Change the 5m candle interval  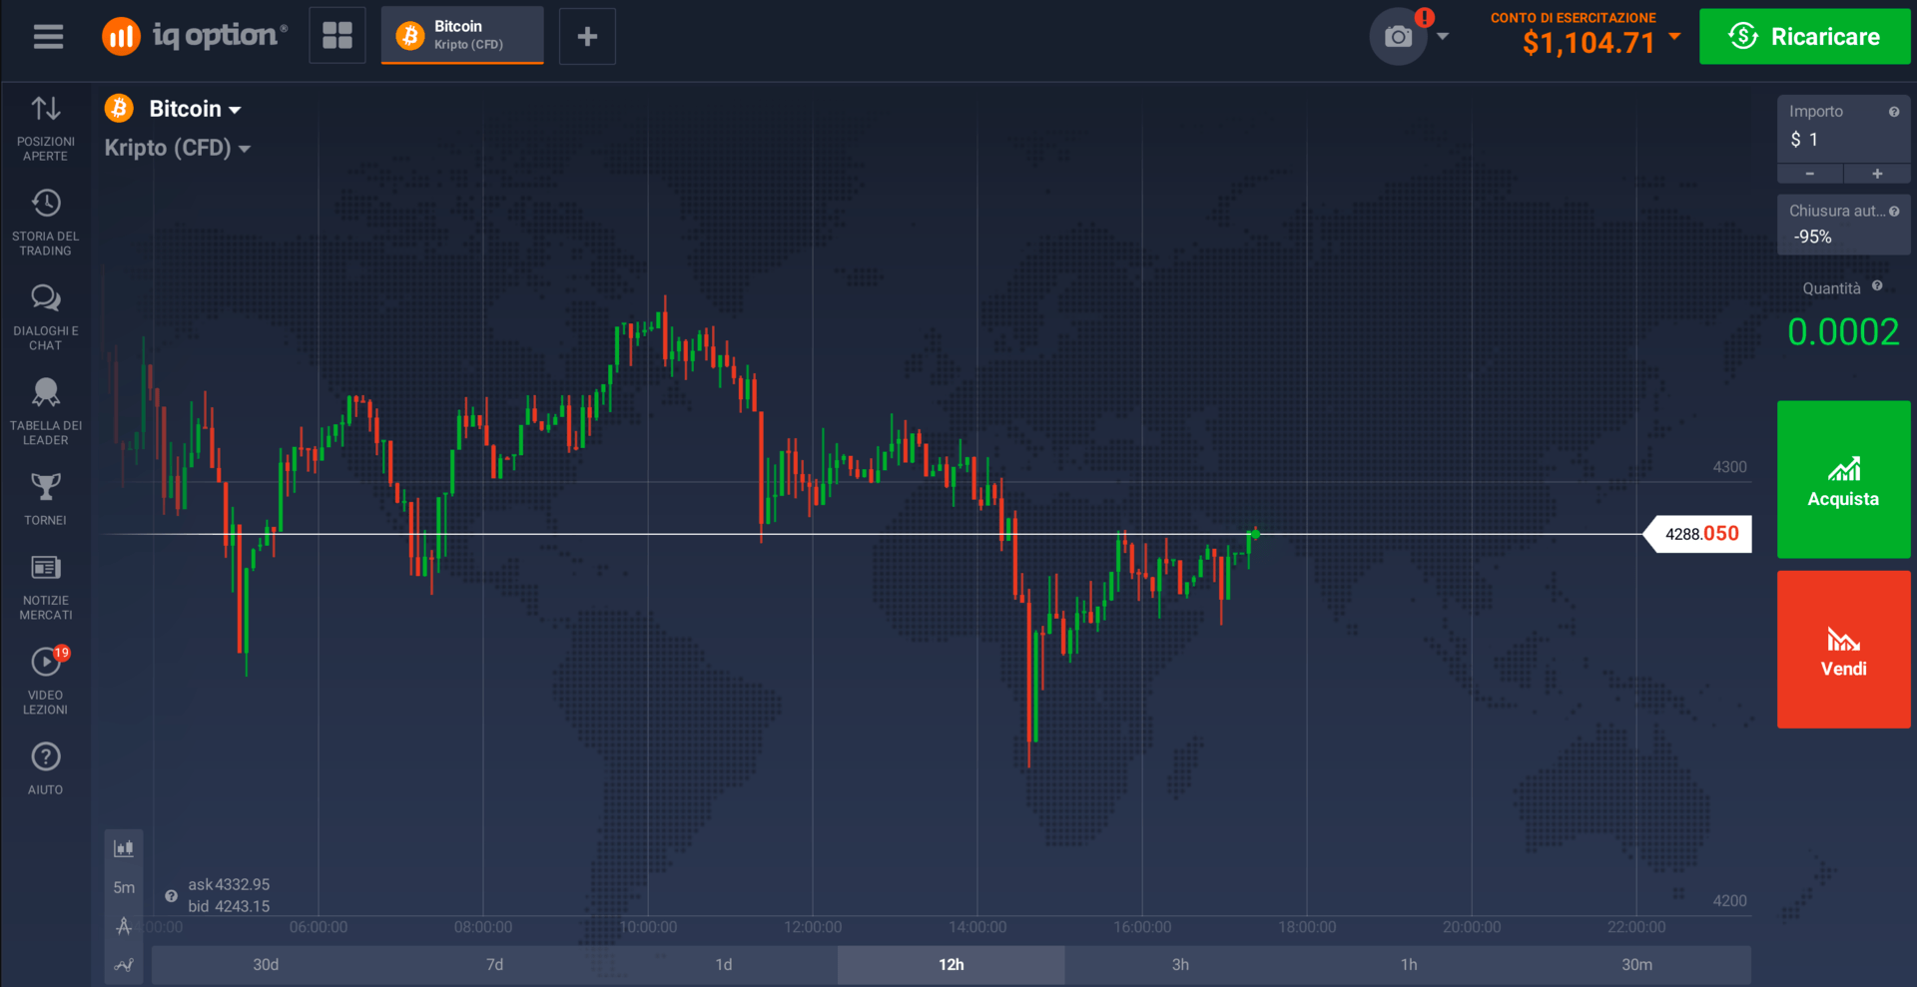(124, 887)
